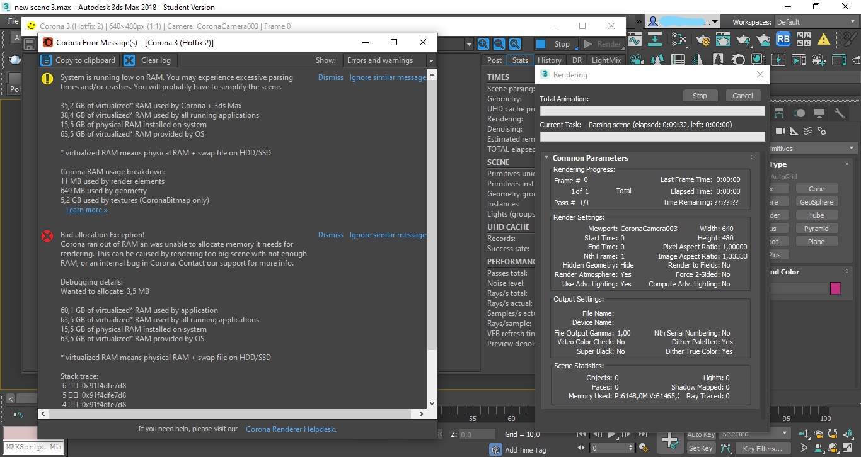Viewport: 861px width, 457px height.
Task: Select the Systems gears category icon
Action: tap(821, 131)
